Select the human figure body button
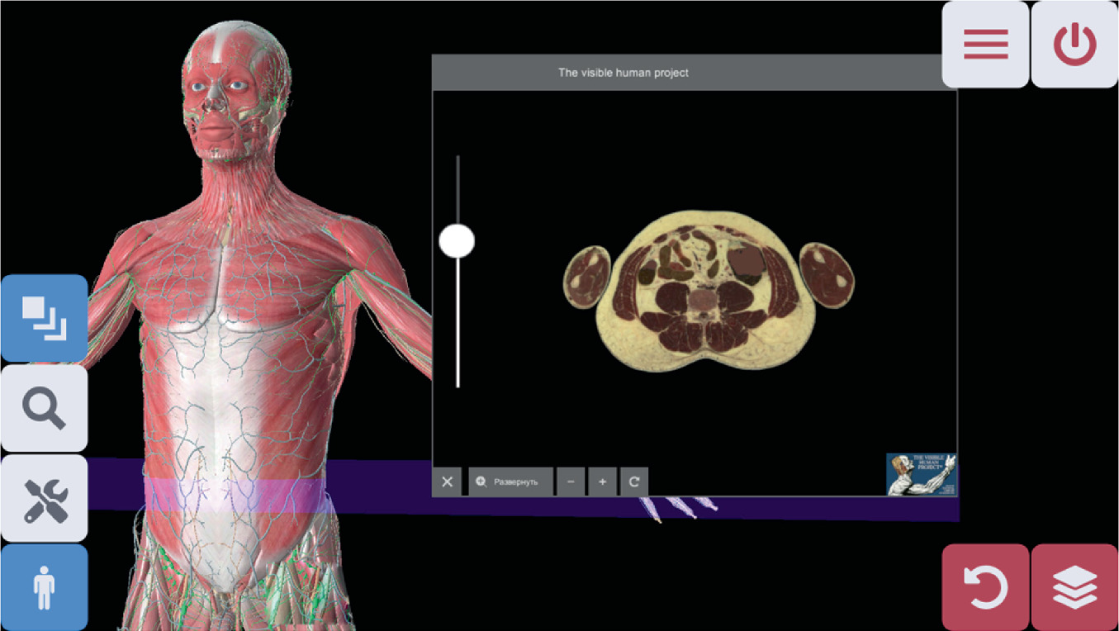The height and width of the screenshot is (631, 1119). (x=45, y=587)
